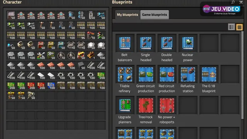Image resolution: width=247 pixels, height=139 pixels.
Task: Grab the rail signal stack of 50
Action: [x=101, y=36]
